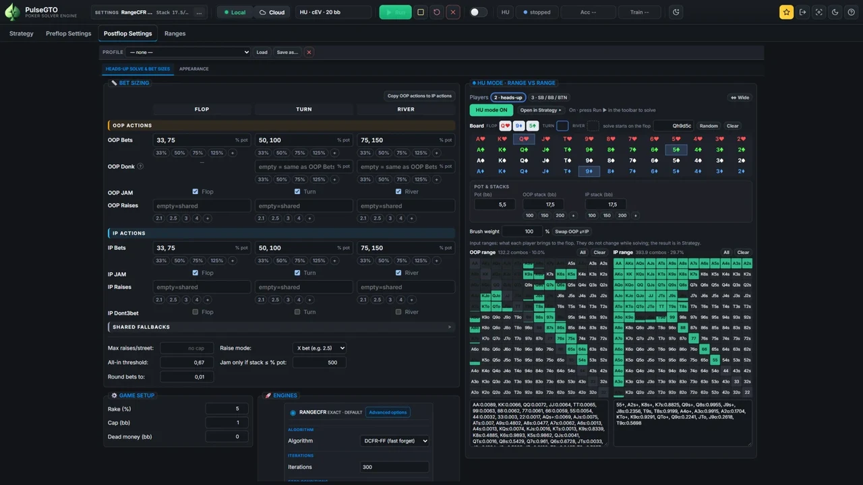Select the Ace of hearts card

tap(481, 139)
